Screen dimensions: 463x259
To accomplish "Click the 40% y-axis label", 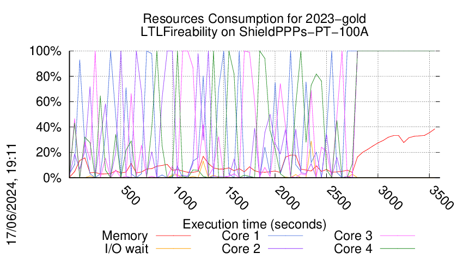I will (48, 127).
